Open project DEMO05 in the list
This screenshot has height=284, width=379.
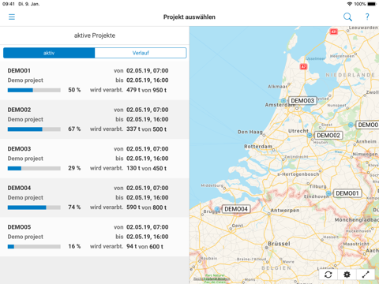click(x=95, y=237)
